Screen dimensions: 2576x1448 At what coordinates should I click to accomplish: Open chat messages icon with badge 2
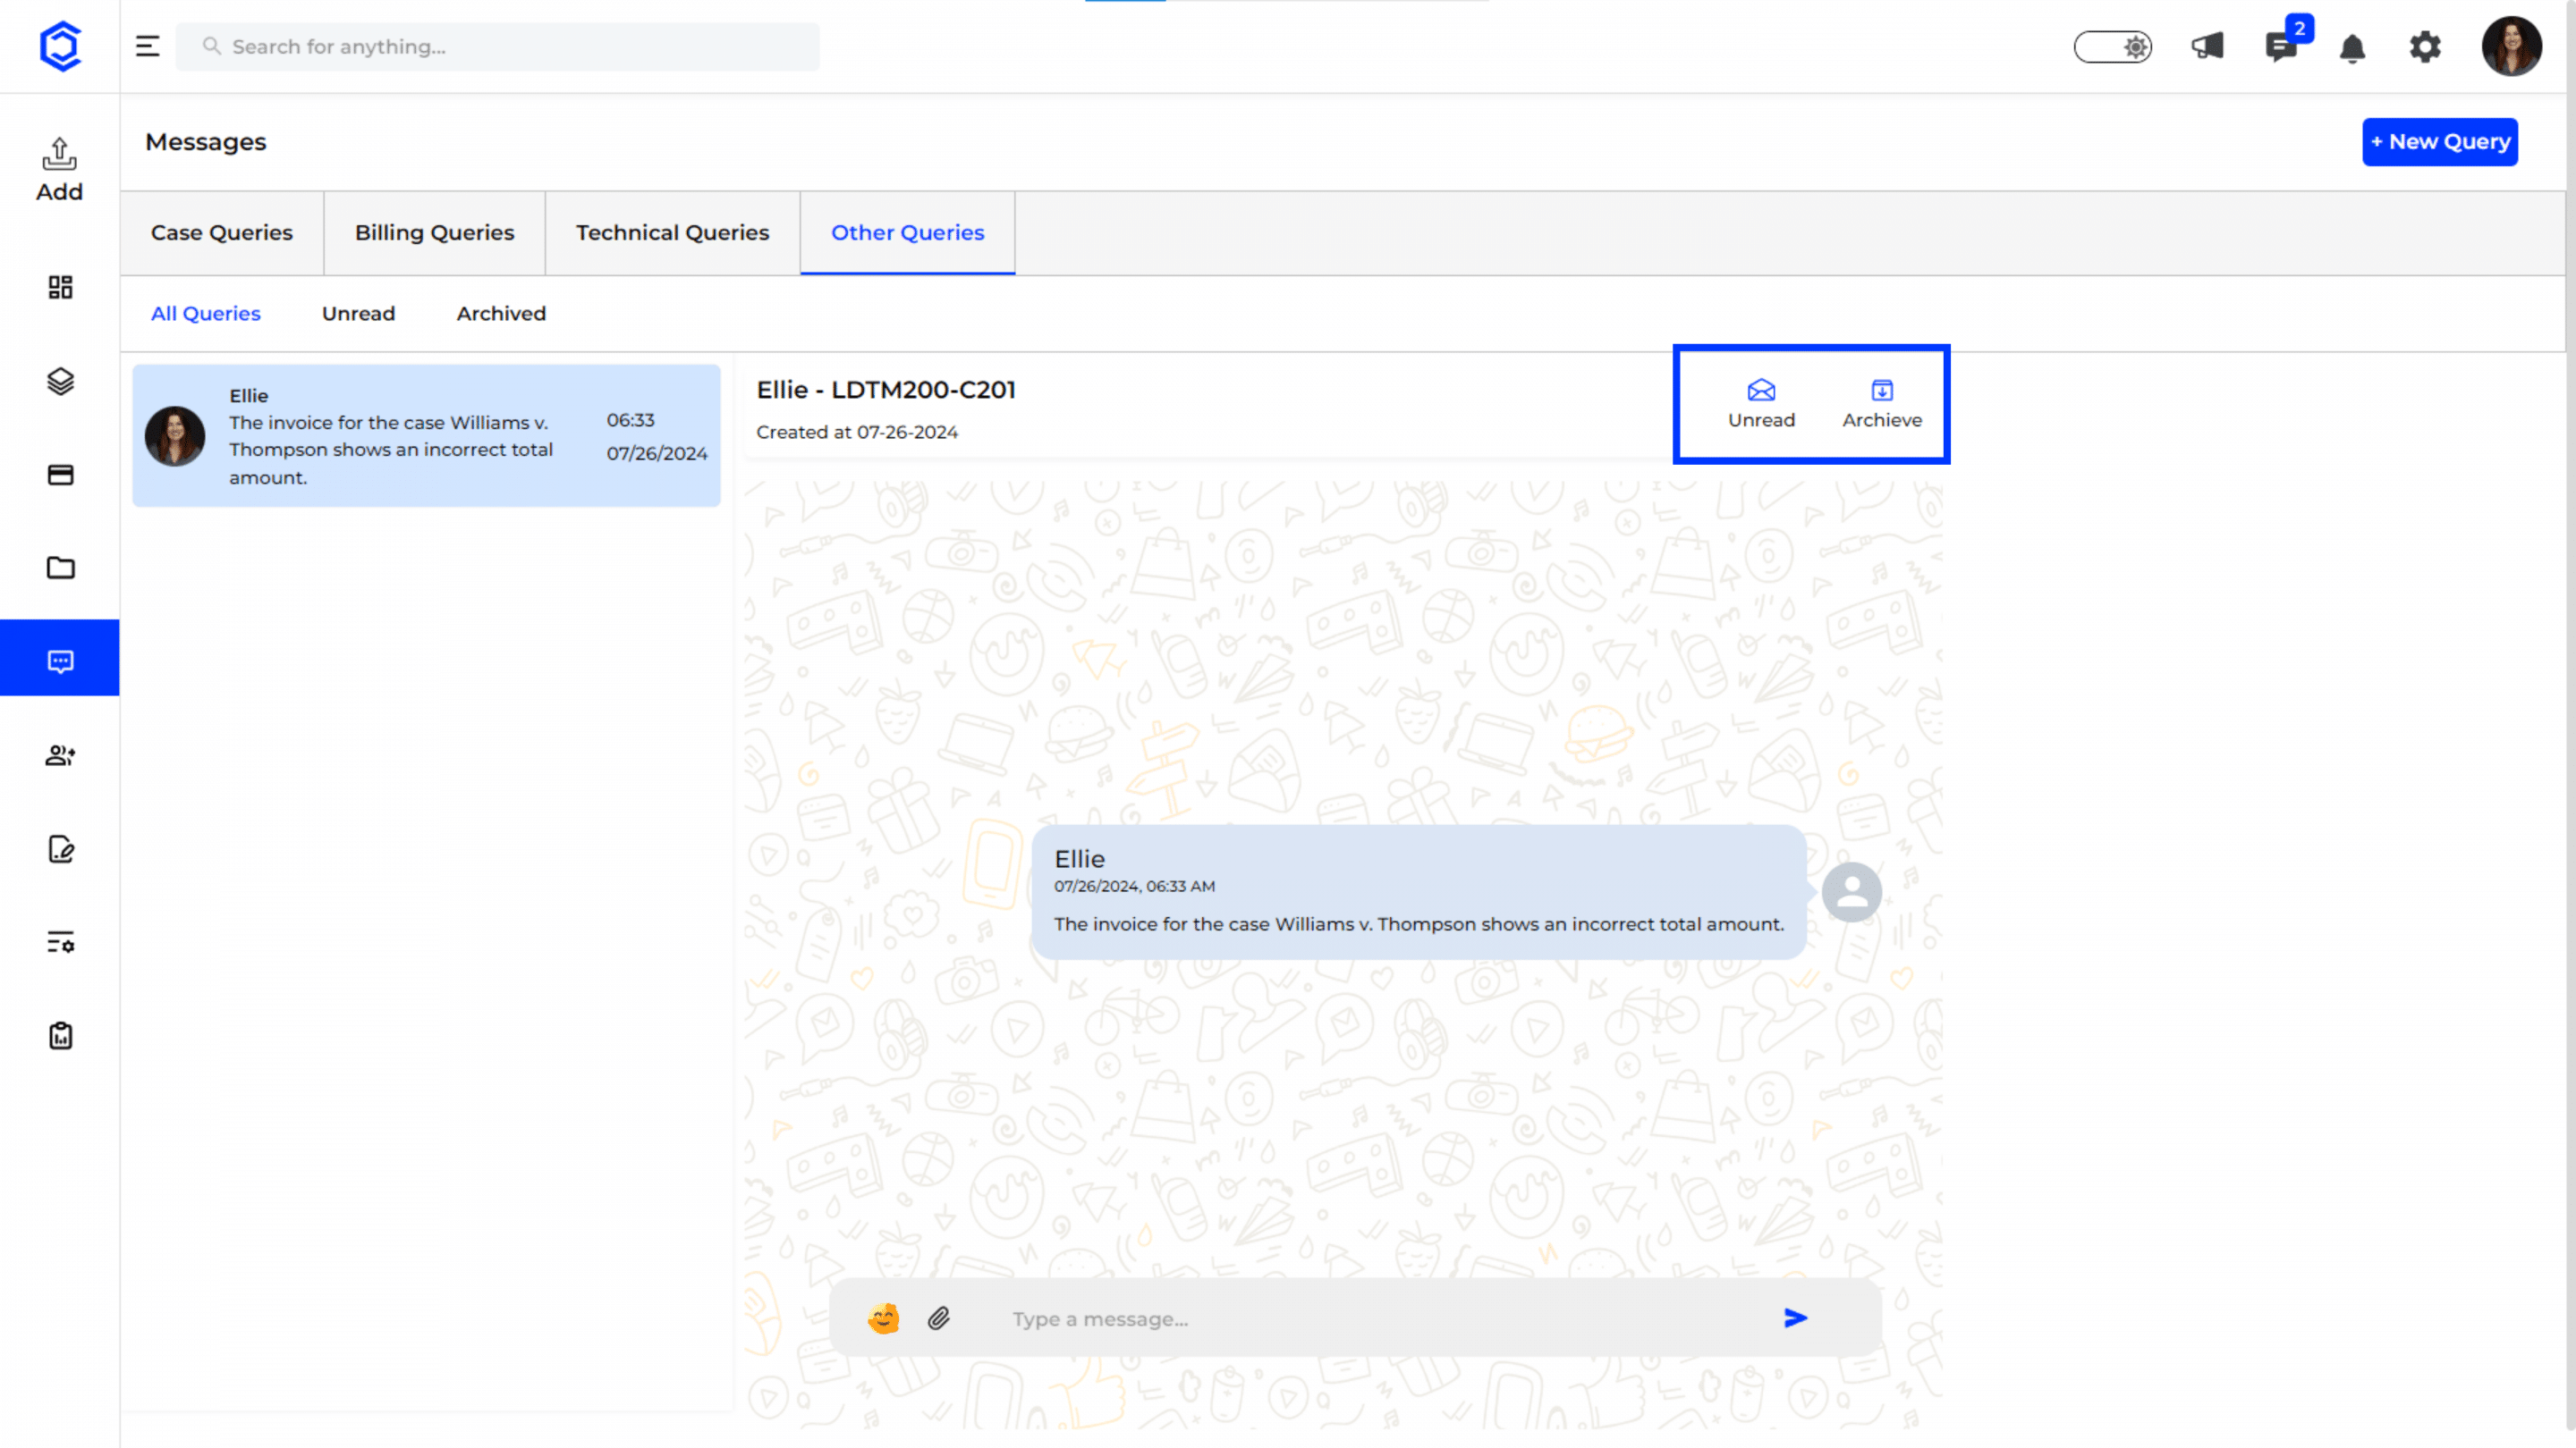(2281, 46)
